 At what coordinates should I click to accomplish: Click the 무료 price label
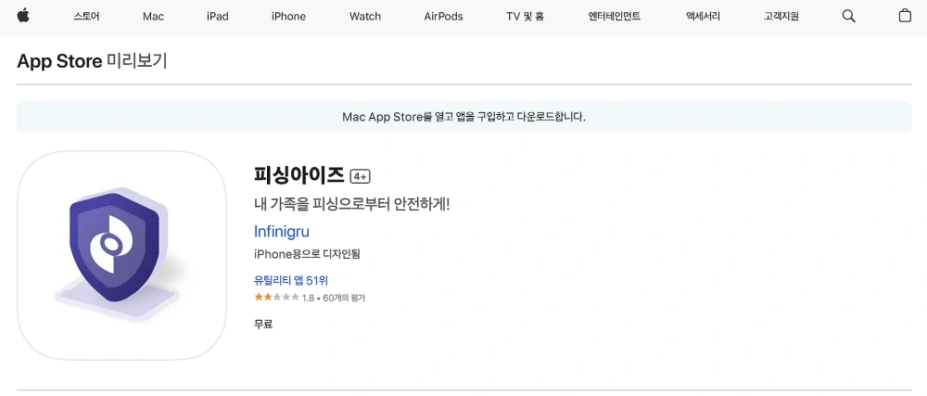point(263,324)
